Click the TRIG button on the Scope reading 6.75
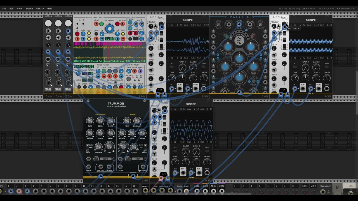358x201 pixels. point(204,67)
